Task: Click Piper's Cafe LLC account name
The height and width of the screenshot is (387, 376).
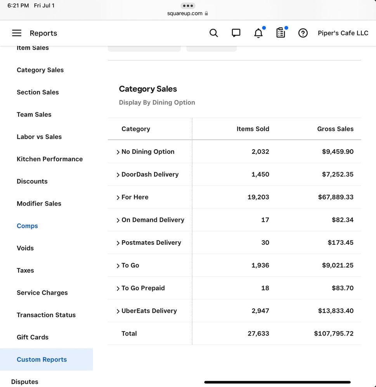Action: pyautogui.click(x=343, y=33)
